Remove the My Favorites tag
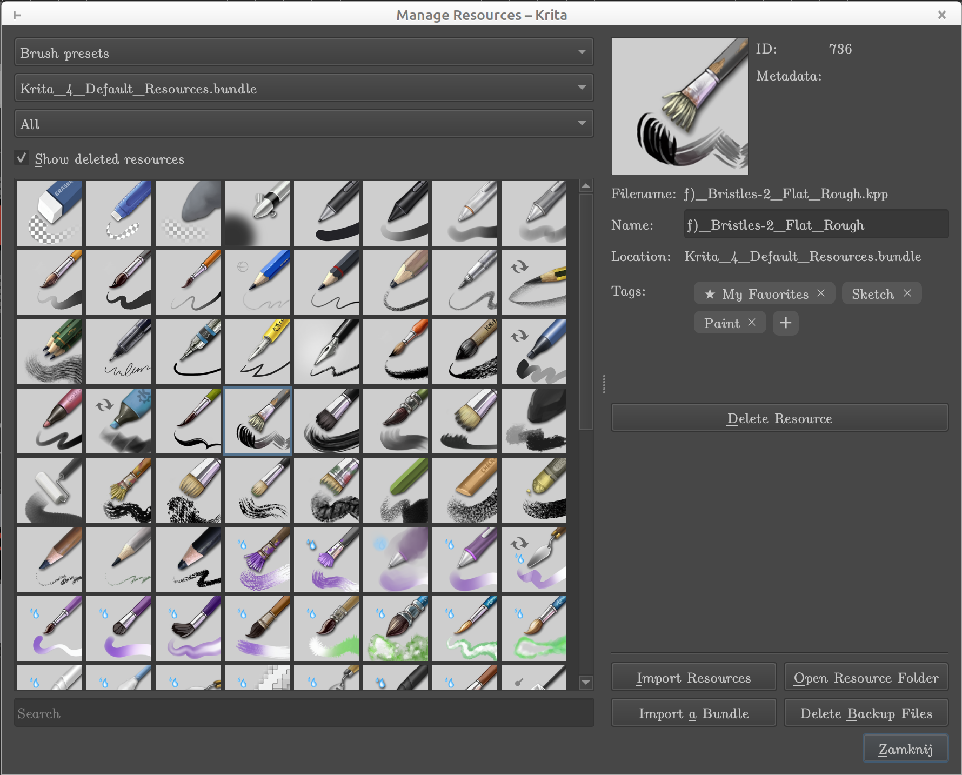Image resolution: width=962 pixels, height=775 pixels. click(x=821, y=293)
